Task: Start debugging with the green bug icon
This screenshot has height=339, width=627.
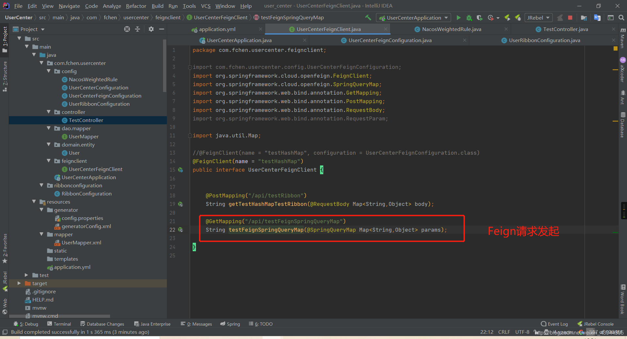Action: tap(469, 18)
